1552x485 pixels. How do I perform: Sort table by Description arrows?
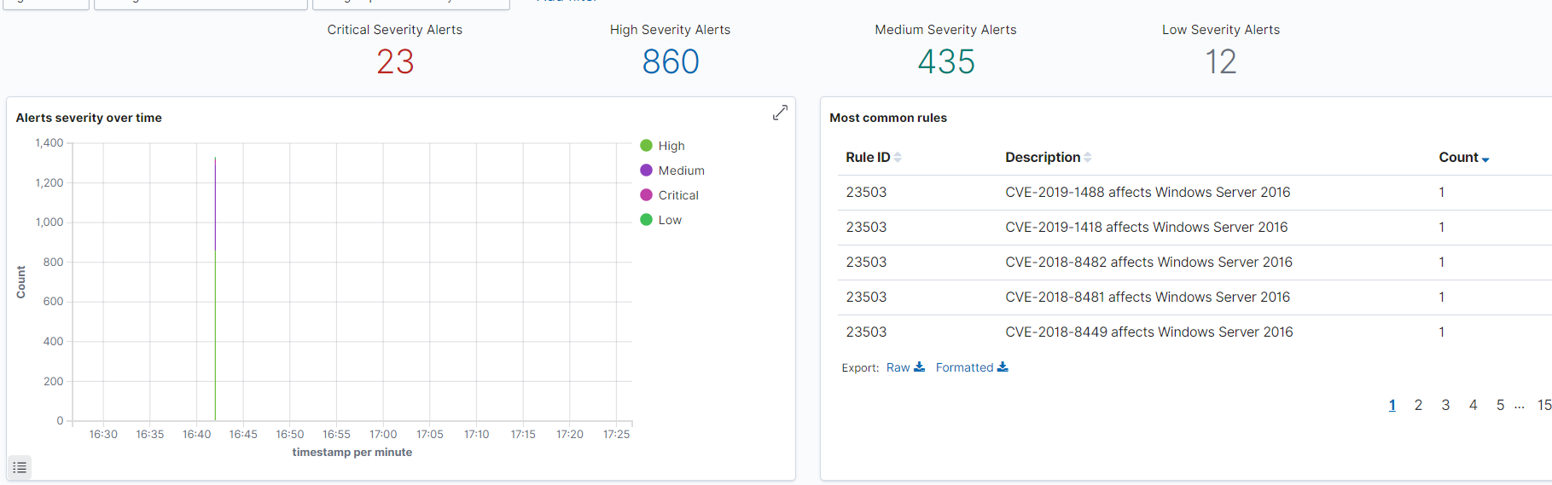pos(1088,158)
